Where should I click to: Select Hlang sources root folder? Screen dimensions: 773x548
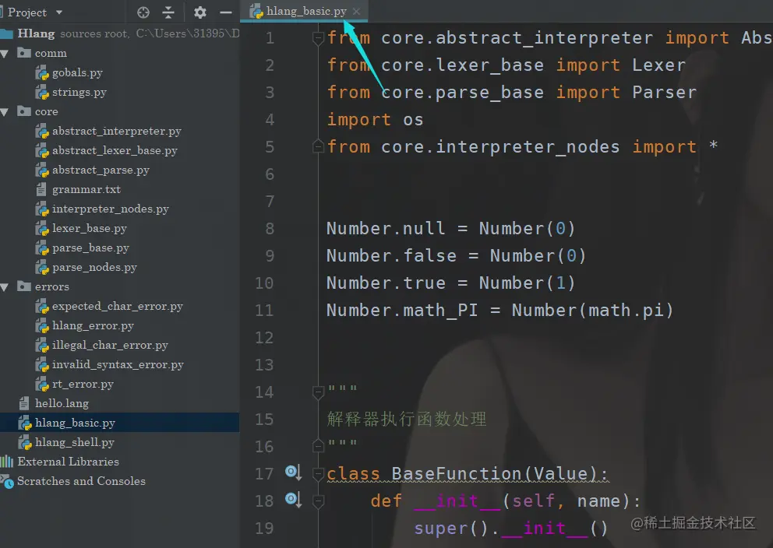pos(120,33)
